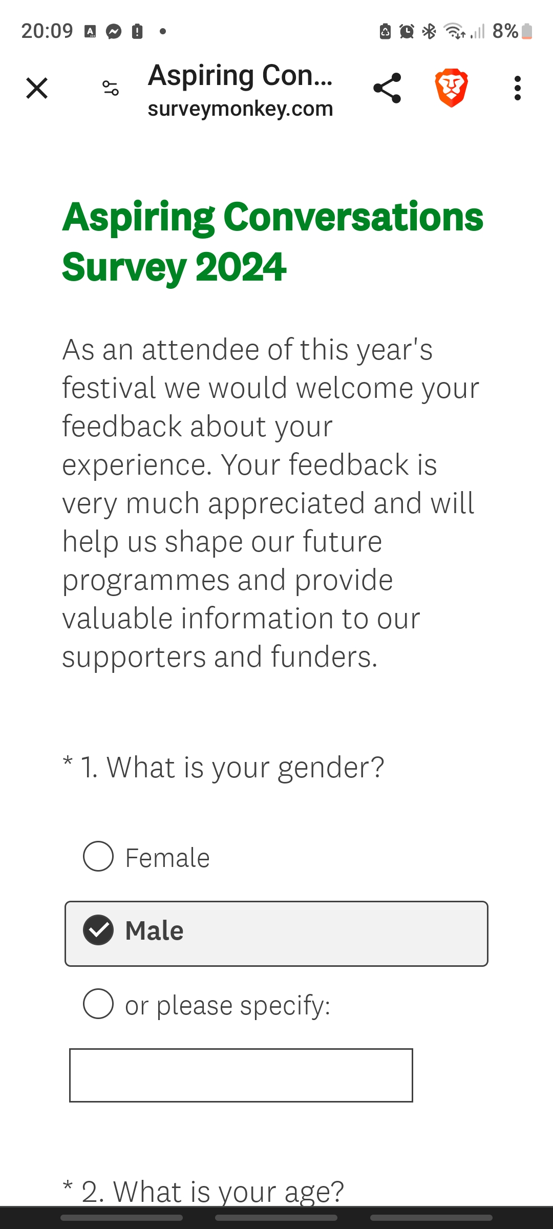553x1229 pixels.
Task: Focus the gender specify text field
Action: 241,1075
